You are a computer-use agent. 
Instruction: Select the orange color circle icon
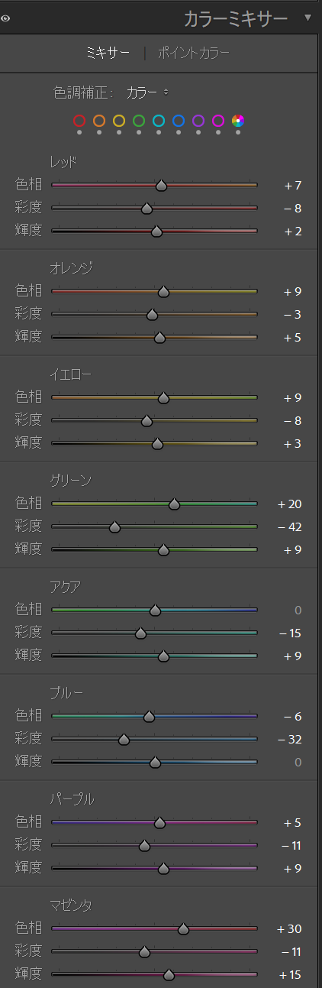pos(99,120)
